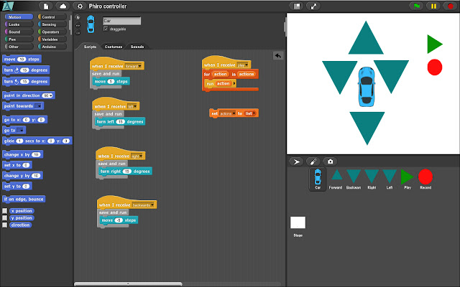Click the undo arrow in scripting area
Image resolution: width=460 pixels, height=287 pixels.
[278, 56]
